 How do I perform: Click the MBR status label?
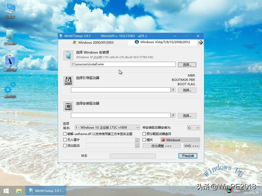191,76
